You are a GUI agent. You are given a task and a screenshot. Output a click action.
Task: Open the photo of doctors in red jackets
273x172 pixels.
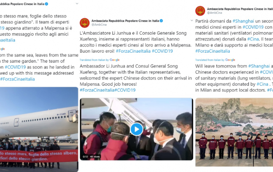click(234, 132)
